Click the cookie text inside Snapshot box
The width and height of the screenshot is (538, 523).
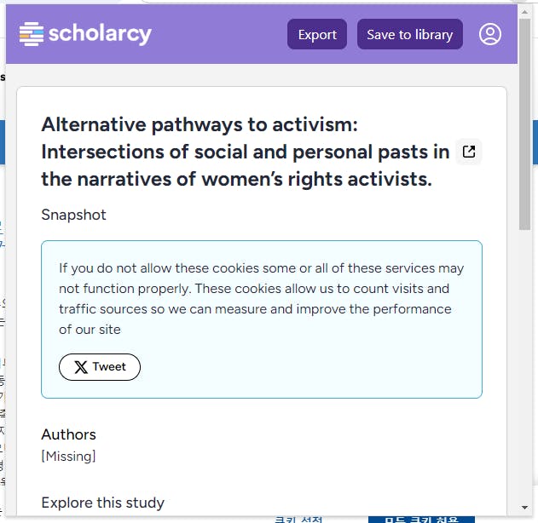pyautogui.click(x=261, y=298)
